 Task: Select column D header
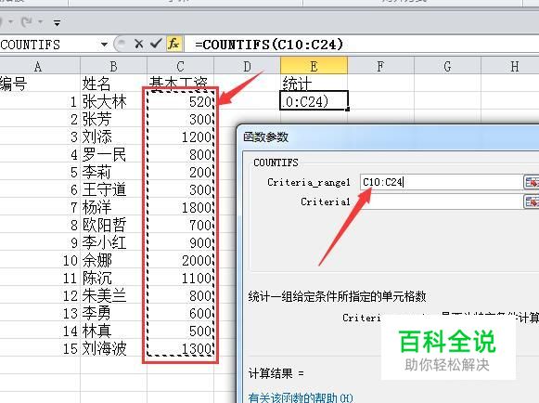pyautogui.click(x=247, y=66)
